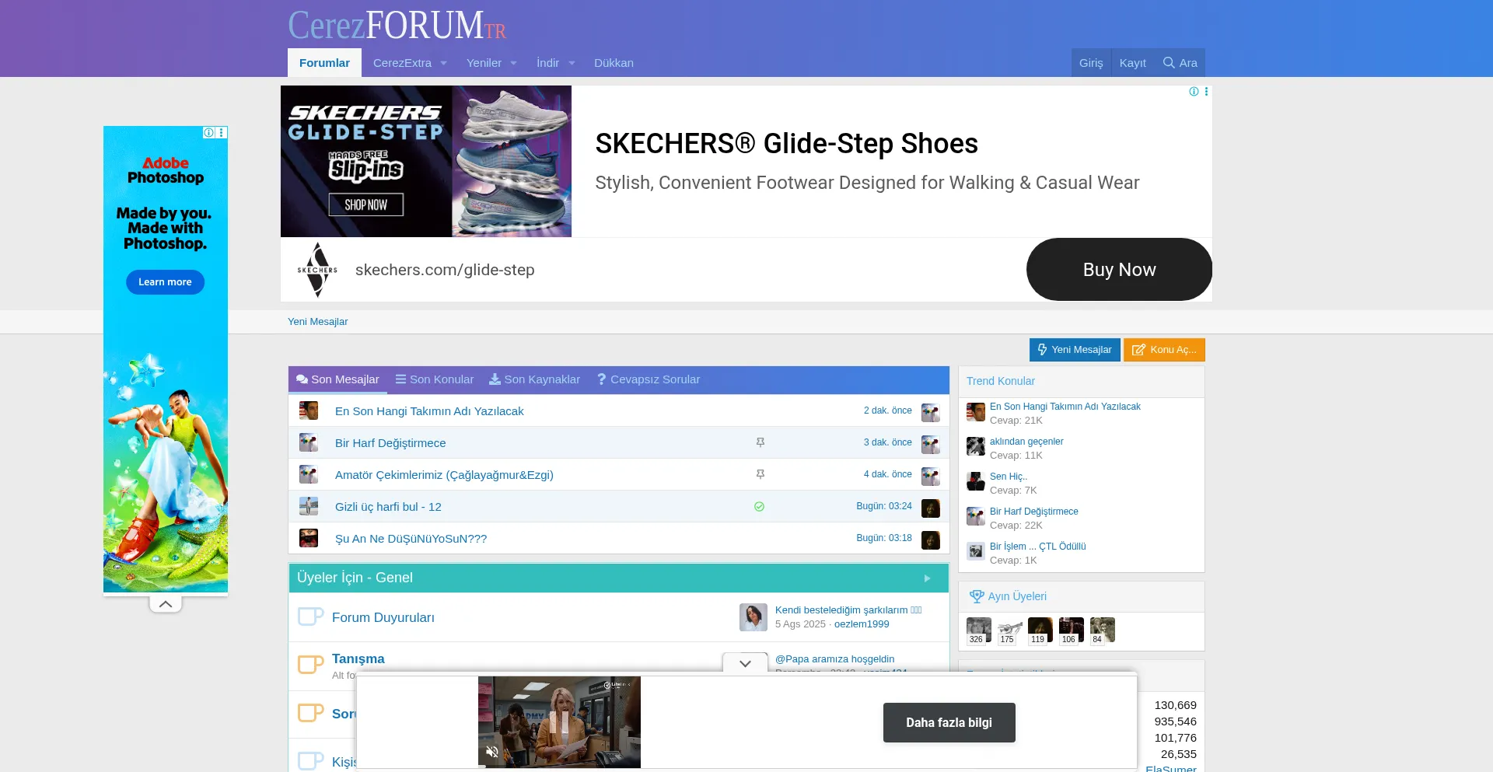
Task: Open trend topic aklından geçenler
Action: click(x=1026, y=442)
